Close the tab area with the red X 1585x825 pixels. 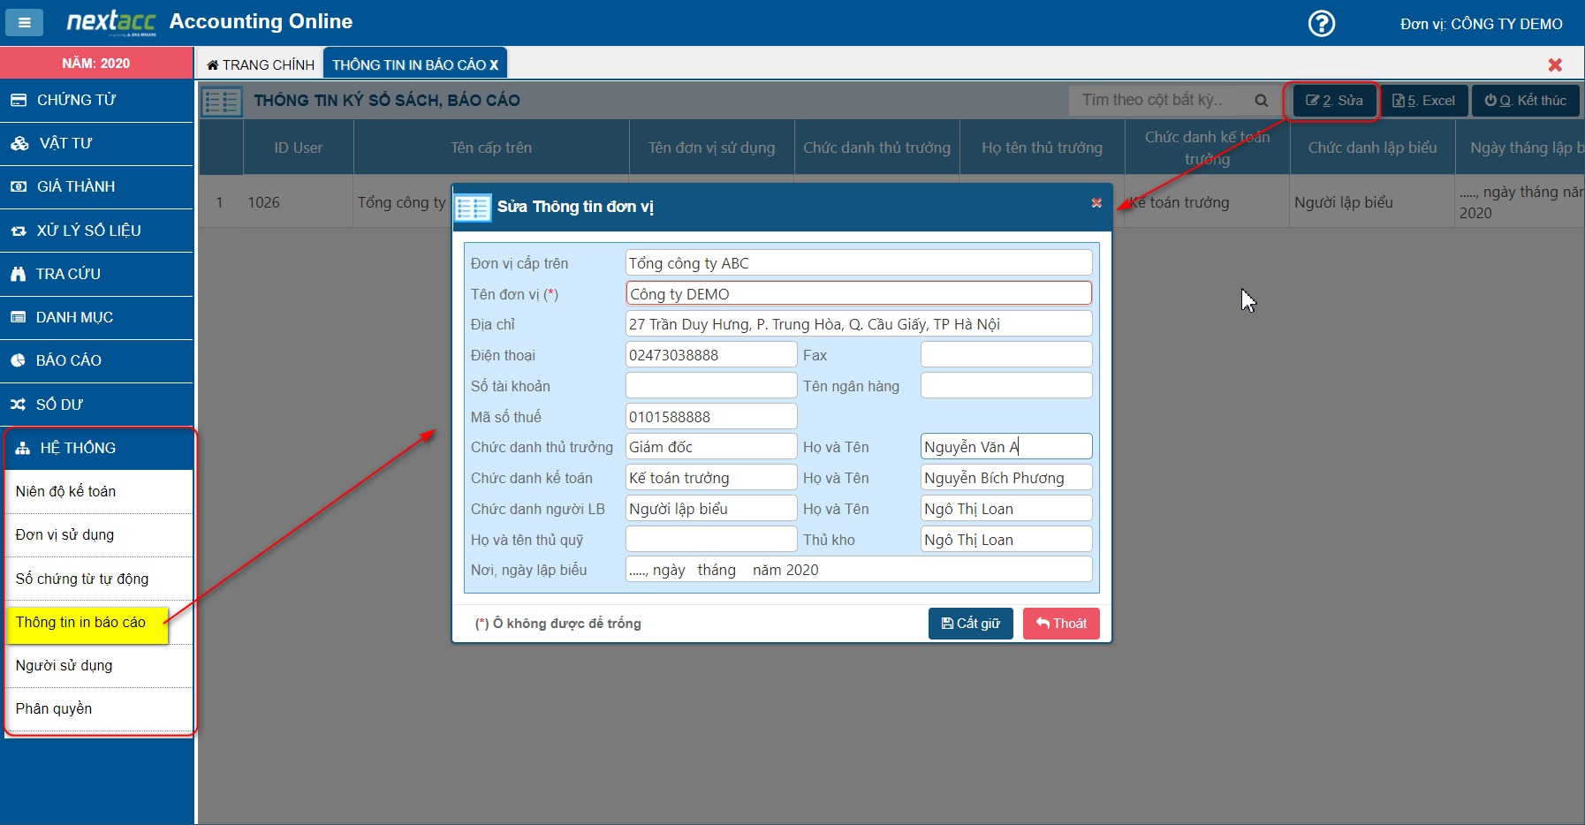coord(1555,64)
